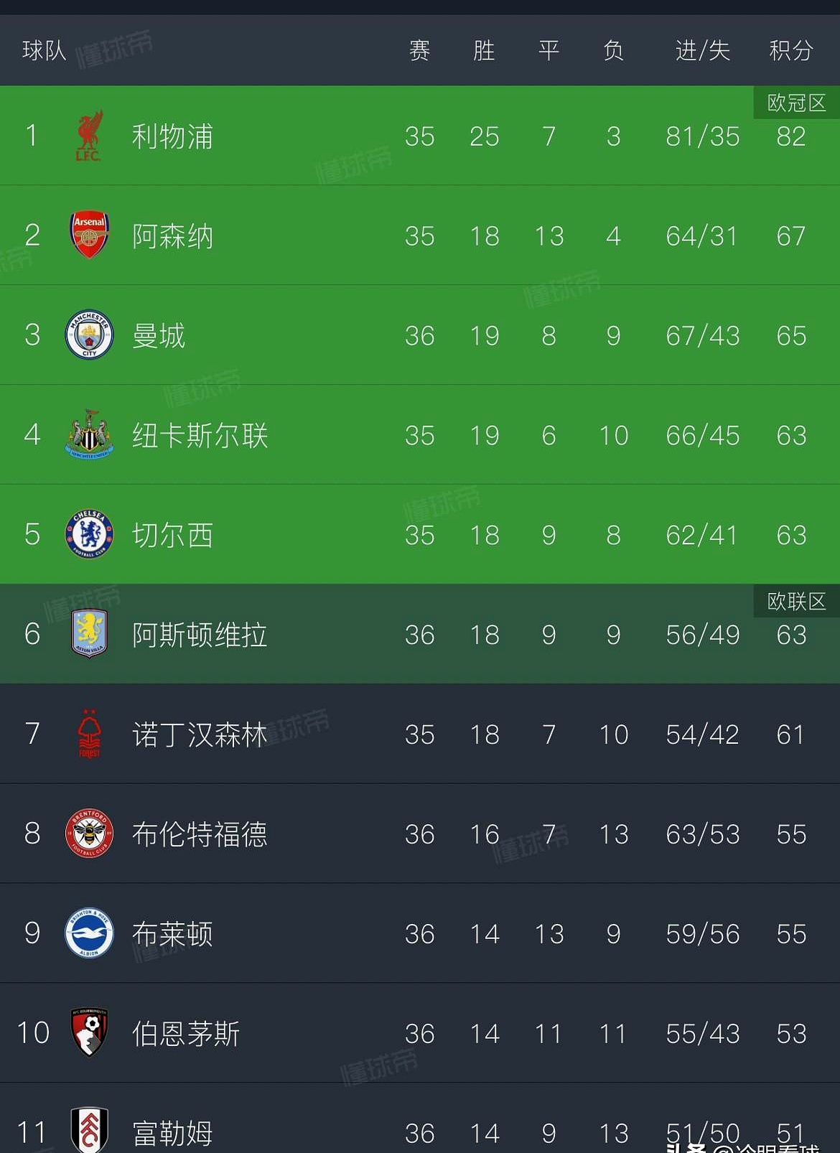840x1153 pixels.
Task: Click the Brentford bee badge
Action: click(x=89, y=833)
